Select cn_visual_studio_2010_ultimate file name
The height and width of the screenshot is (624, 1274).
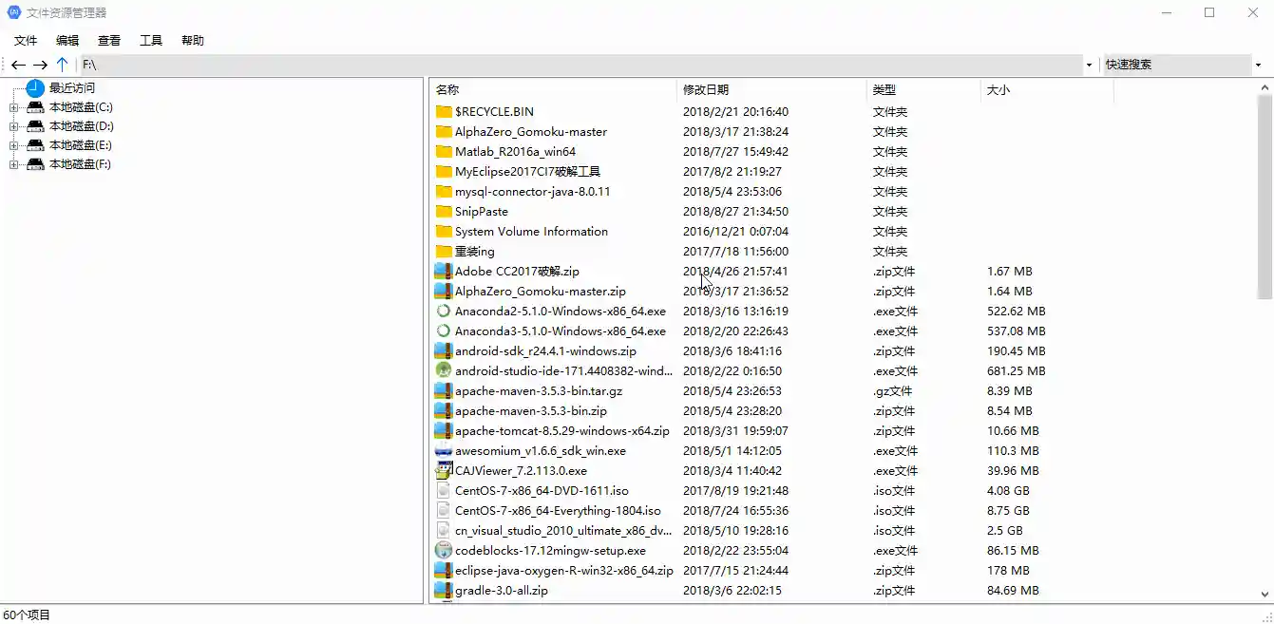(563, 531)
